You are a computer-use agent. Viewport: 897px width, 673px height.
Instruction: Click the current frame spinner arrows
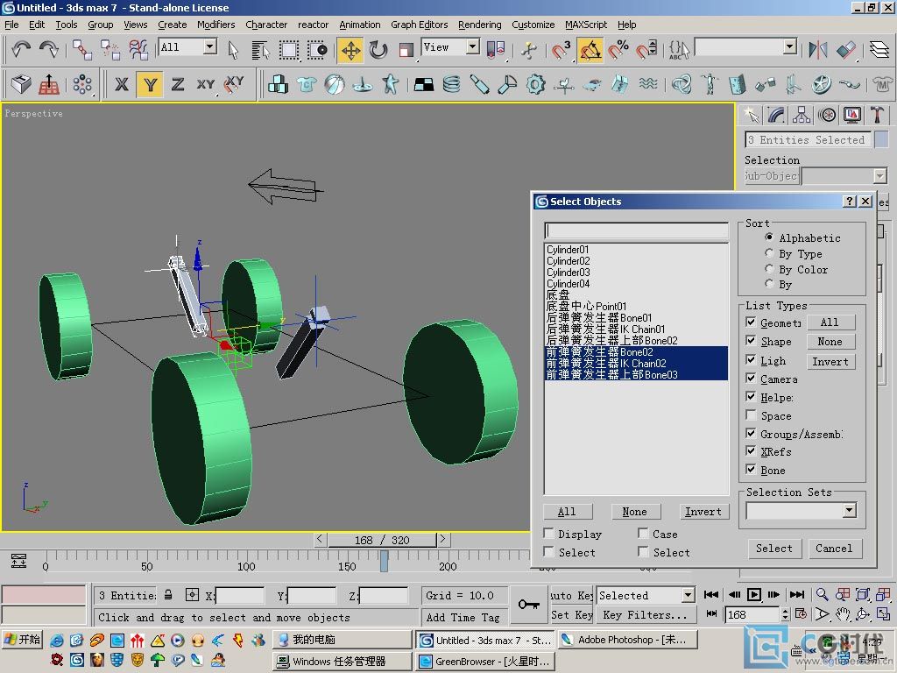tap(786, 614)
